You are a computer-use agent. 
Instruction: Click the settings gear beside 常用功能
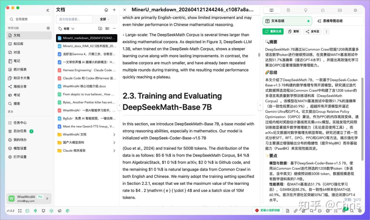tap(48, 28)
